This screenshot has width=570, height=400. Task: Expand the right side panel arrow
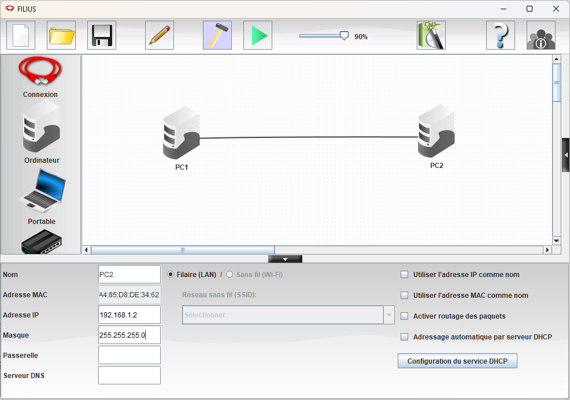[x=566, y=155]
